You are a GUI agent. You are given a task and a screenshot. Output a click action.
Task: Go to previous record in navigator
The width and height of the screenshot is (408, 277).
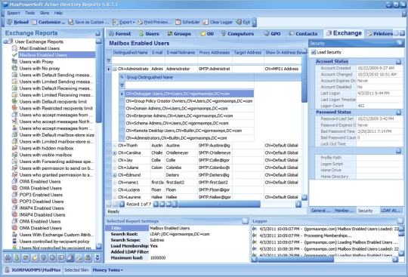tap(122, 205)
